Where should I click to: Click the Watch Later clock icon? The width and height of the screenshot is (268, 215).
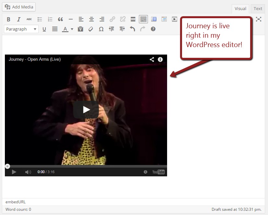[x=145, y=172]
